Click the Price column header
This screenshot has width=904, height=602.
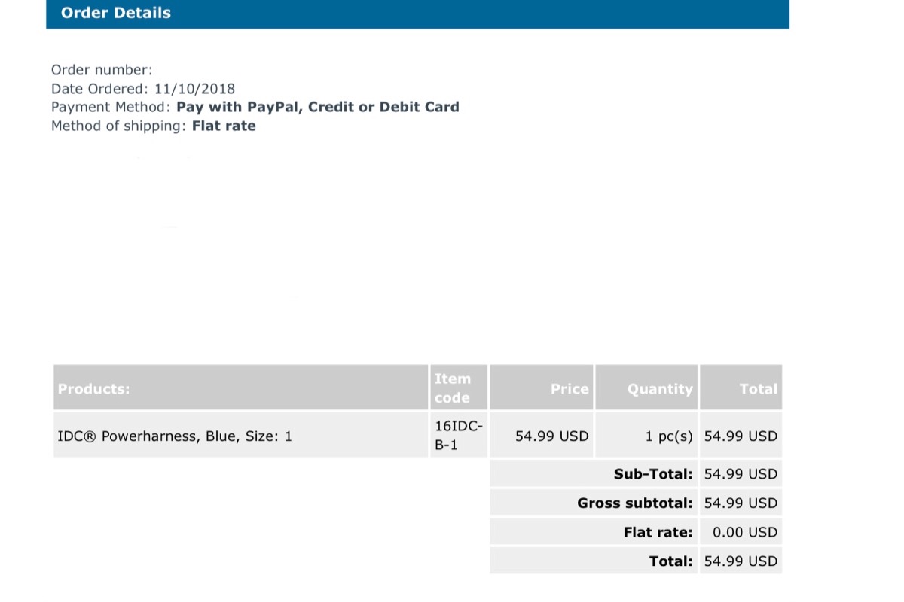coord(569,389)
